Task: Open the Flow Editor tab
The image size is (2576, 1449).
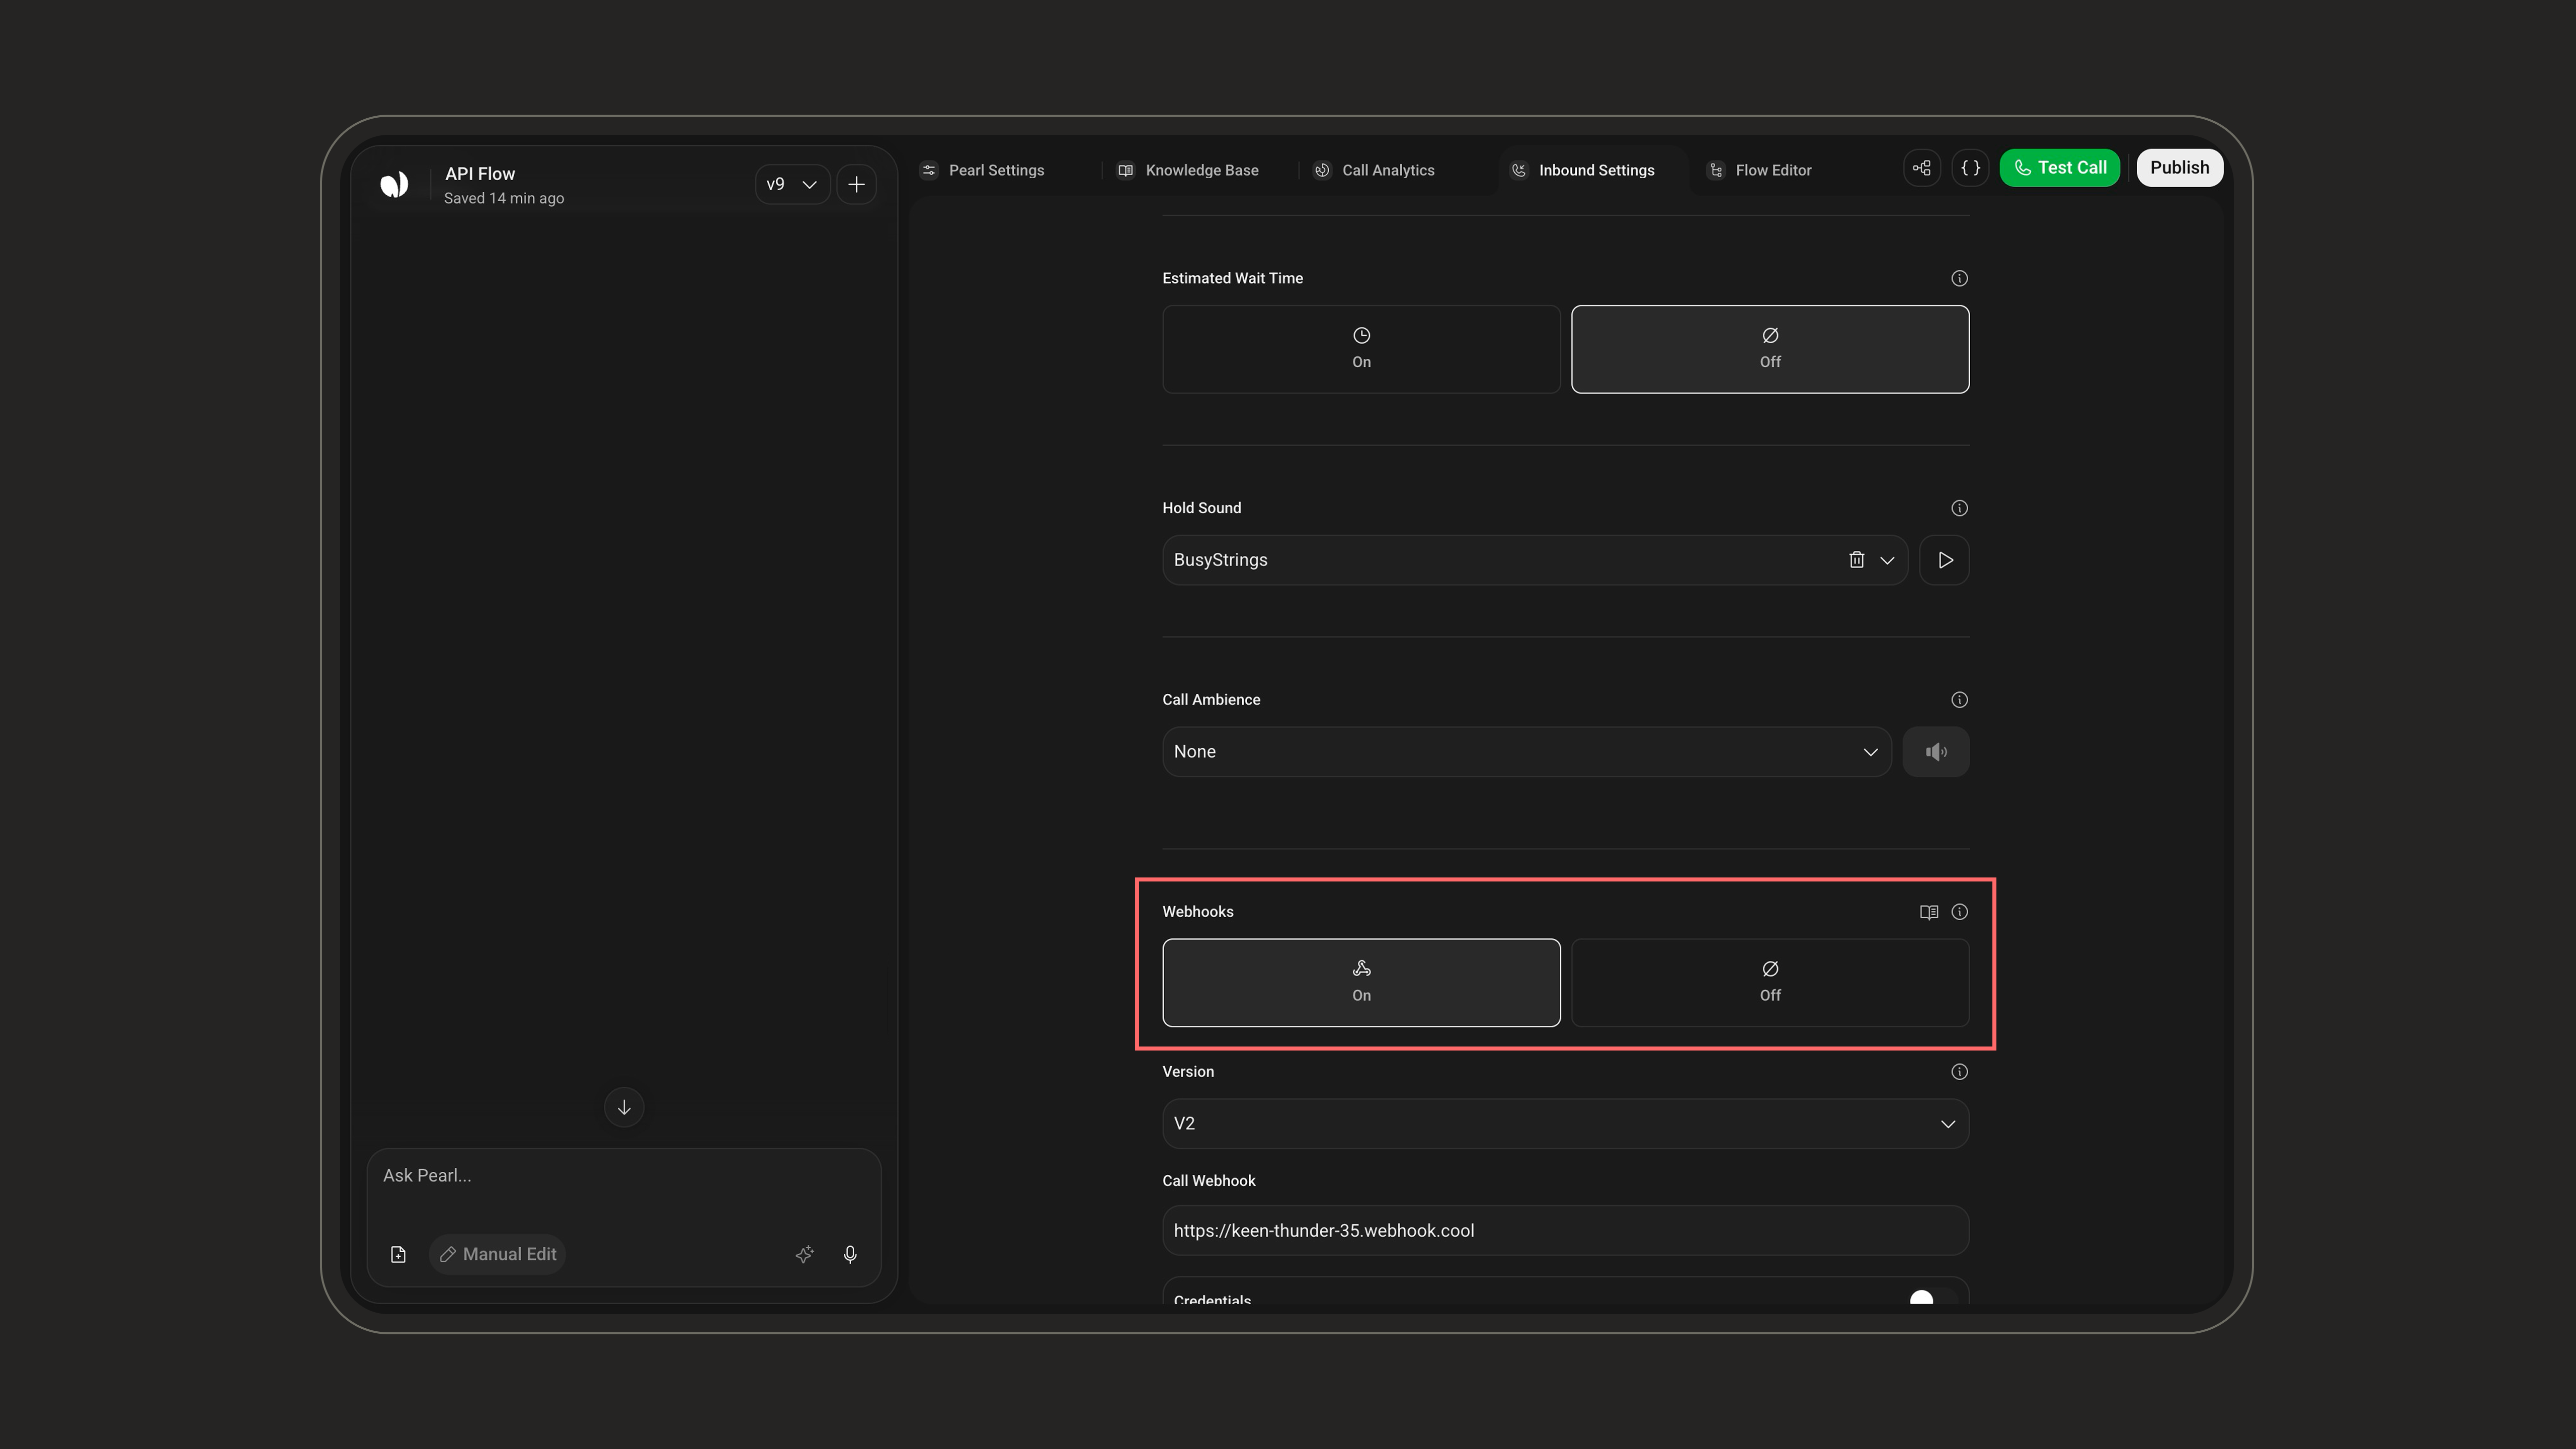Action: [x=1760, y=170]
